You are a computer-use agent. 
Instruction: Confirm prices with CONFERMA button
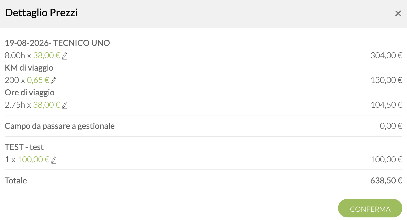[x=370, y=208]
